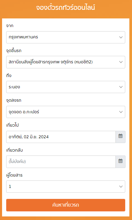Screen dimensions: 132x220
Task: Change the ผู้โดยสาร passenger number dropdown
Action: [x=66, y=187]
